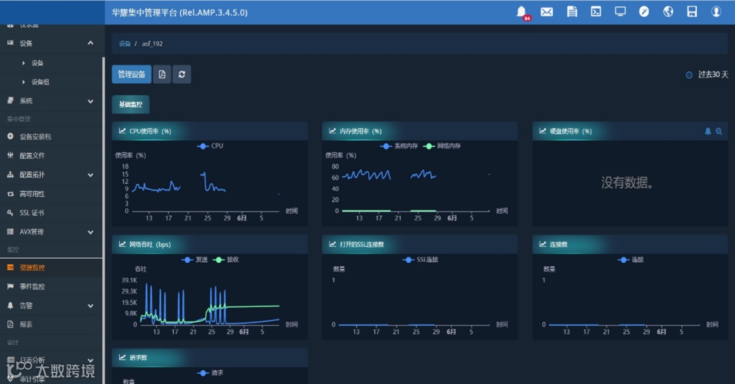The height and width of the screenshot is (384, 735).
Task: Click the network throughput chart area
Action: pos(209,302)
